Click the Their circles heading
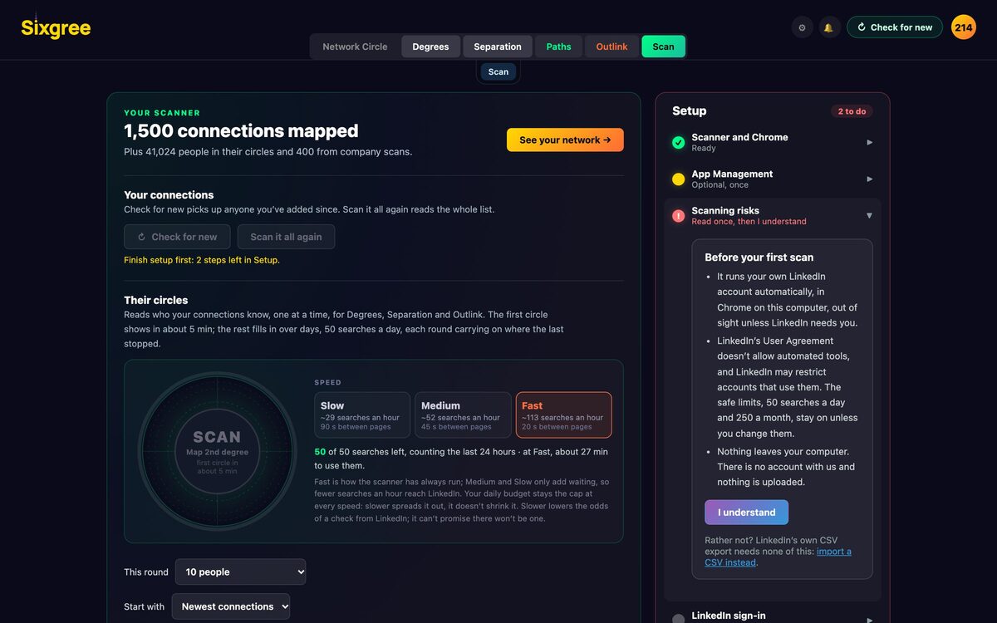The height and width of the screenshot is (623, 997). click(x=156, y=300)
